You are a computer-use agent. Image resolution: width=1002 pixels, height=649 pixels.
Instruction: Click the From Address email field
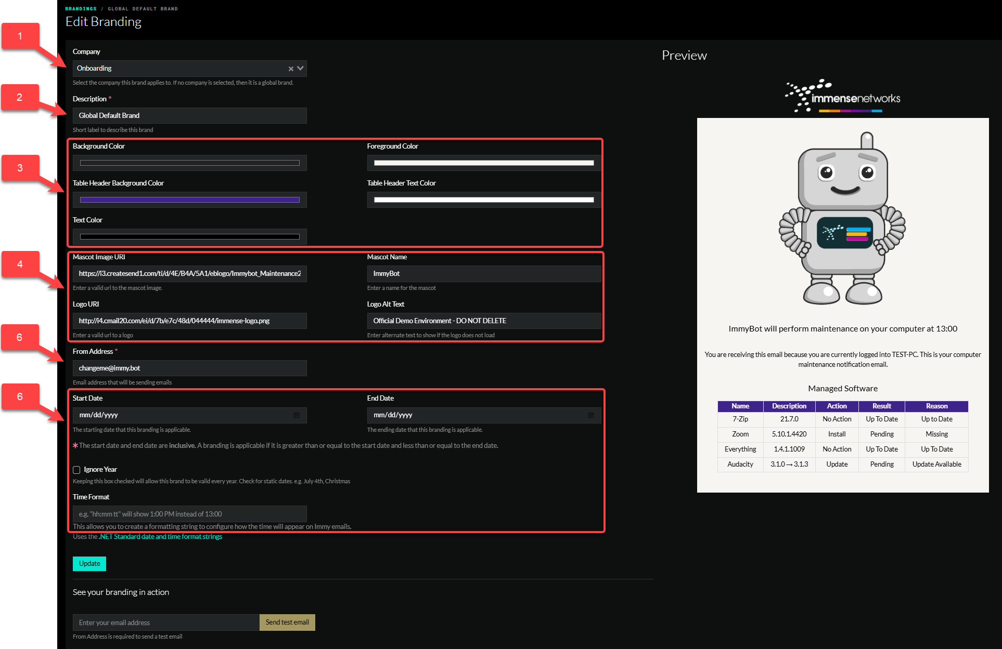click(189, 368)
